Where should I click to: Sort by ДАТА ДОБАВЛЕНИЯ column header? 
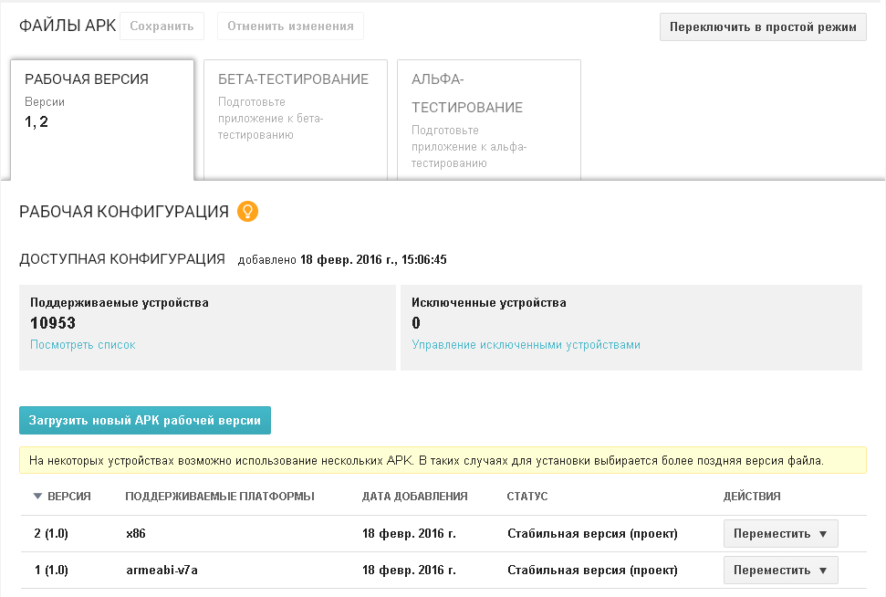click(415, 497)
